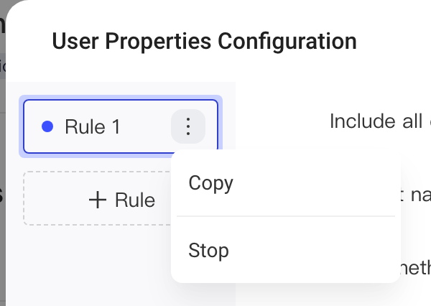Click the empty sidebar area below + Rule
This screenshot has height=306, width=431.
pyautogui.click(x=88, y=264)
